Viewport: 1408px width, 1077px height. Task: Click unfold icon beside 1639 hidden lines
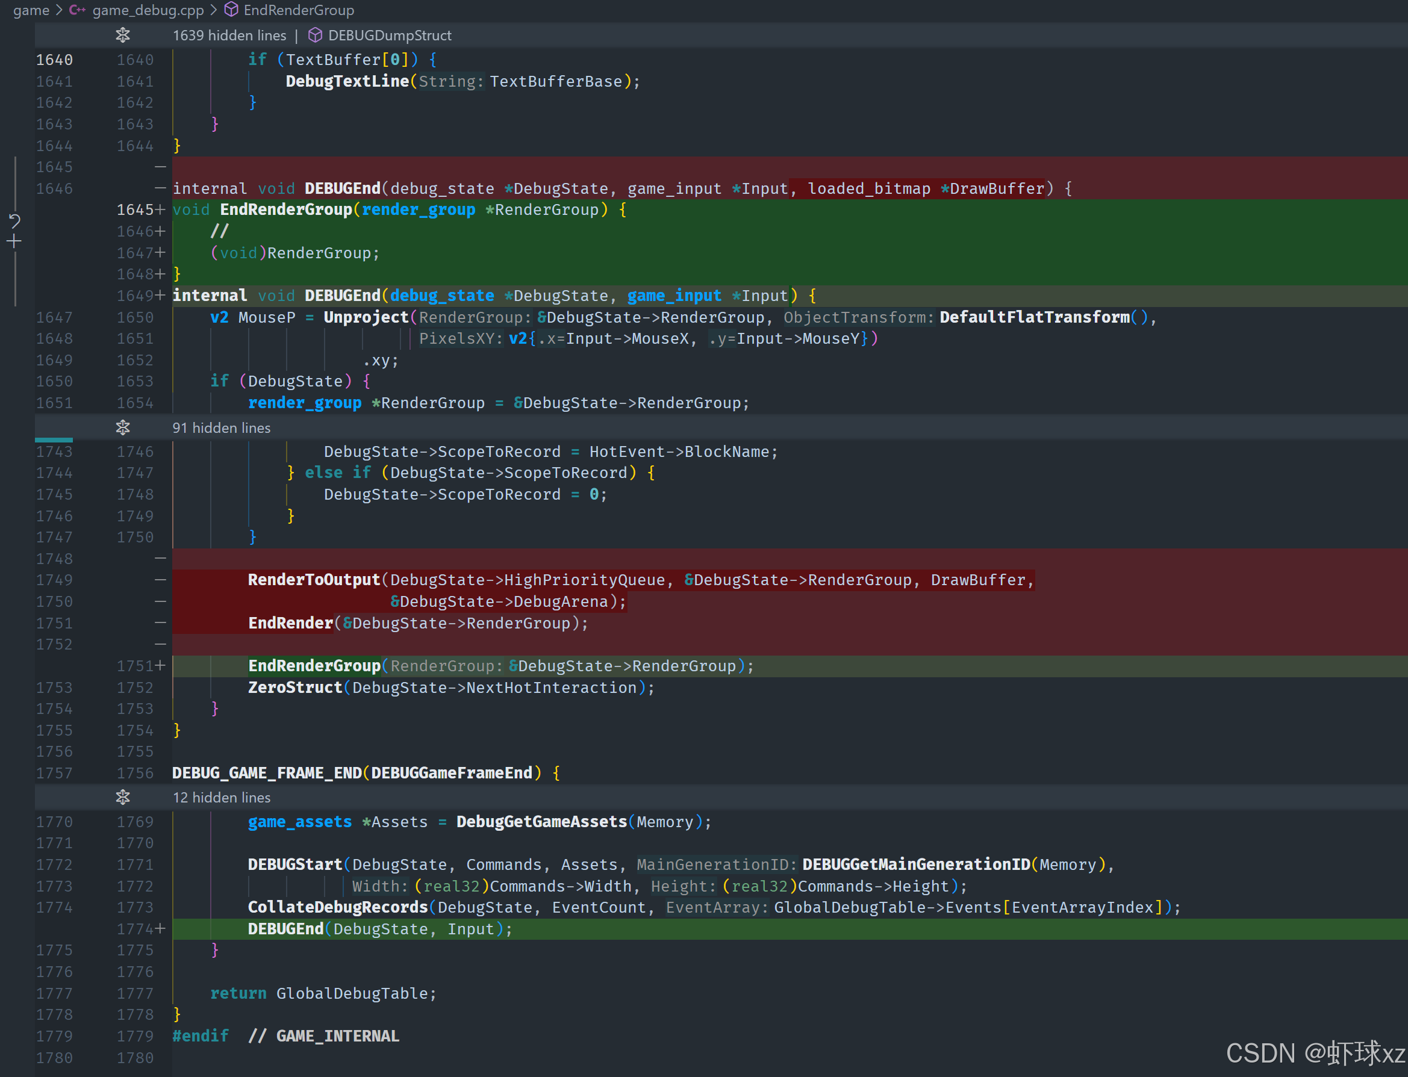click(122, 36)
